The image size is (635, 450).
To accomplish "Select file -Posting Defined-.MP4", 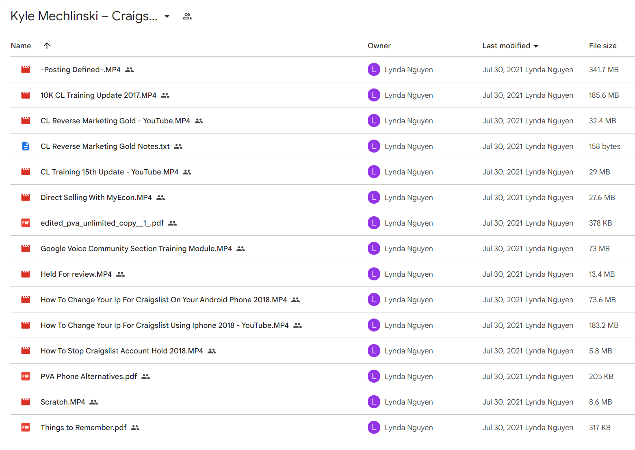I will click(x=80, y=70).
